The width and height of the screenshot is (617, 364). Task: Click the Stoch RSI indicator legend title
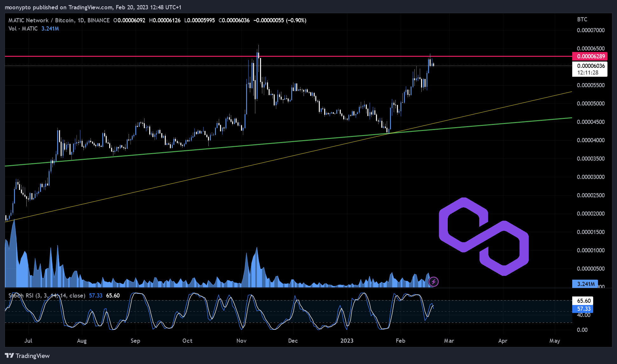tap(47, 296)
